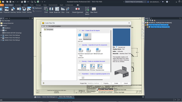The width and height of the screenshot is (182, 102).
Task: Click the Save icon in quick access toolbar
Action: (10, 2)
